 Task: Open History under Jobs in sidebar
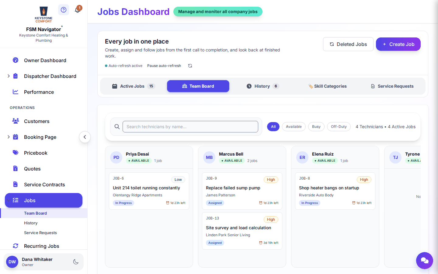31,223
